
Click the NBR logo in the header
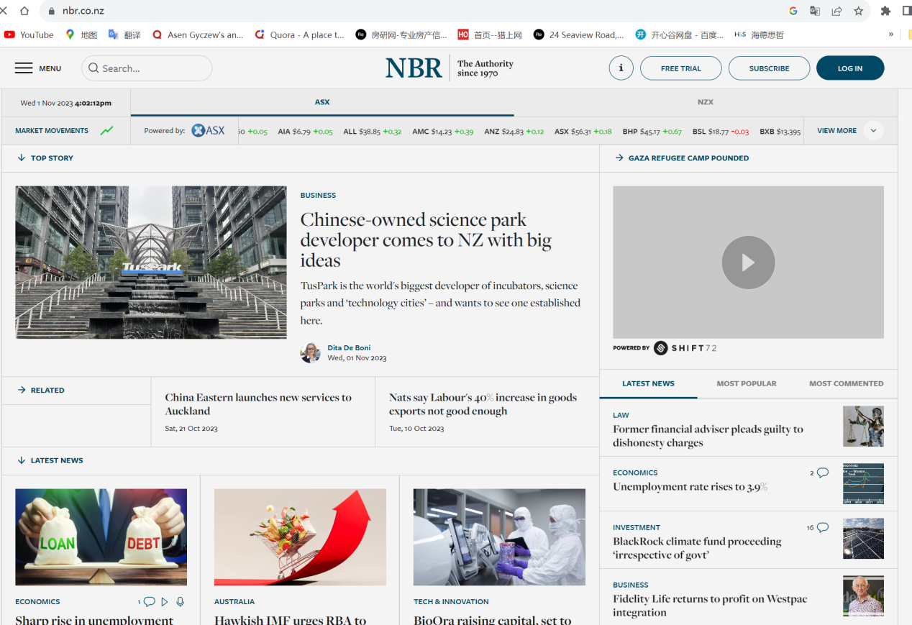pos(414,68)
